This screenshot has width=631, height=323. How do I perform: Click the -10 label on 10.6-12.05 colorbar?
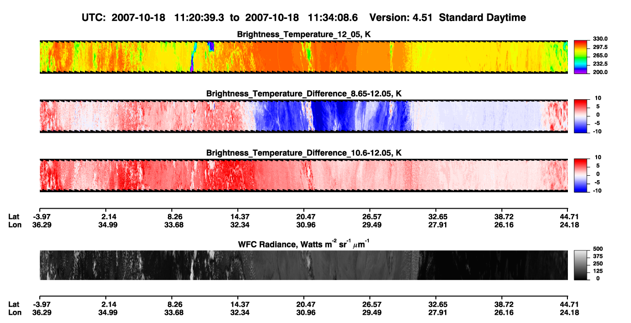(x=597, y=190)
